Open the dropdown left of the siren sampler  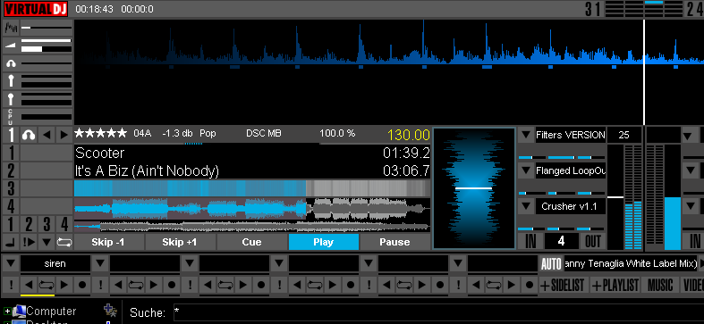11,263
